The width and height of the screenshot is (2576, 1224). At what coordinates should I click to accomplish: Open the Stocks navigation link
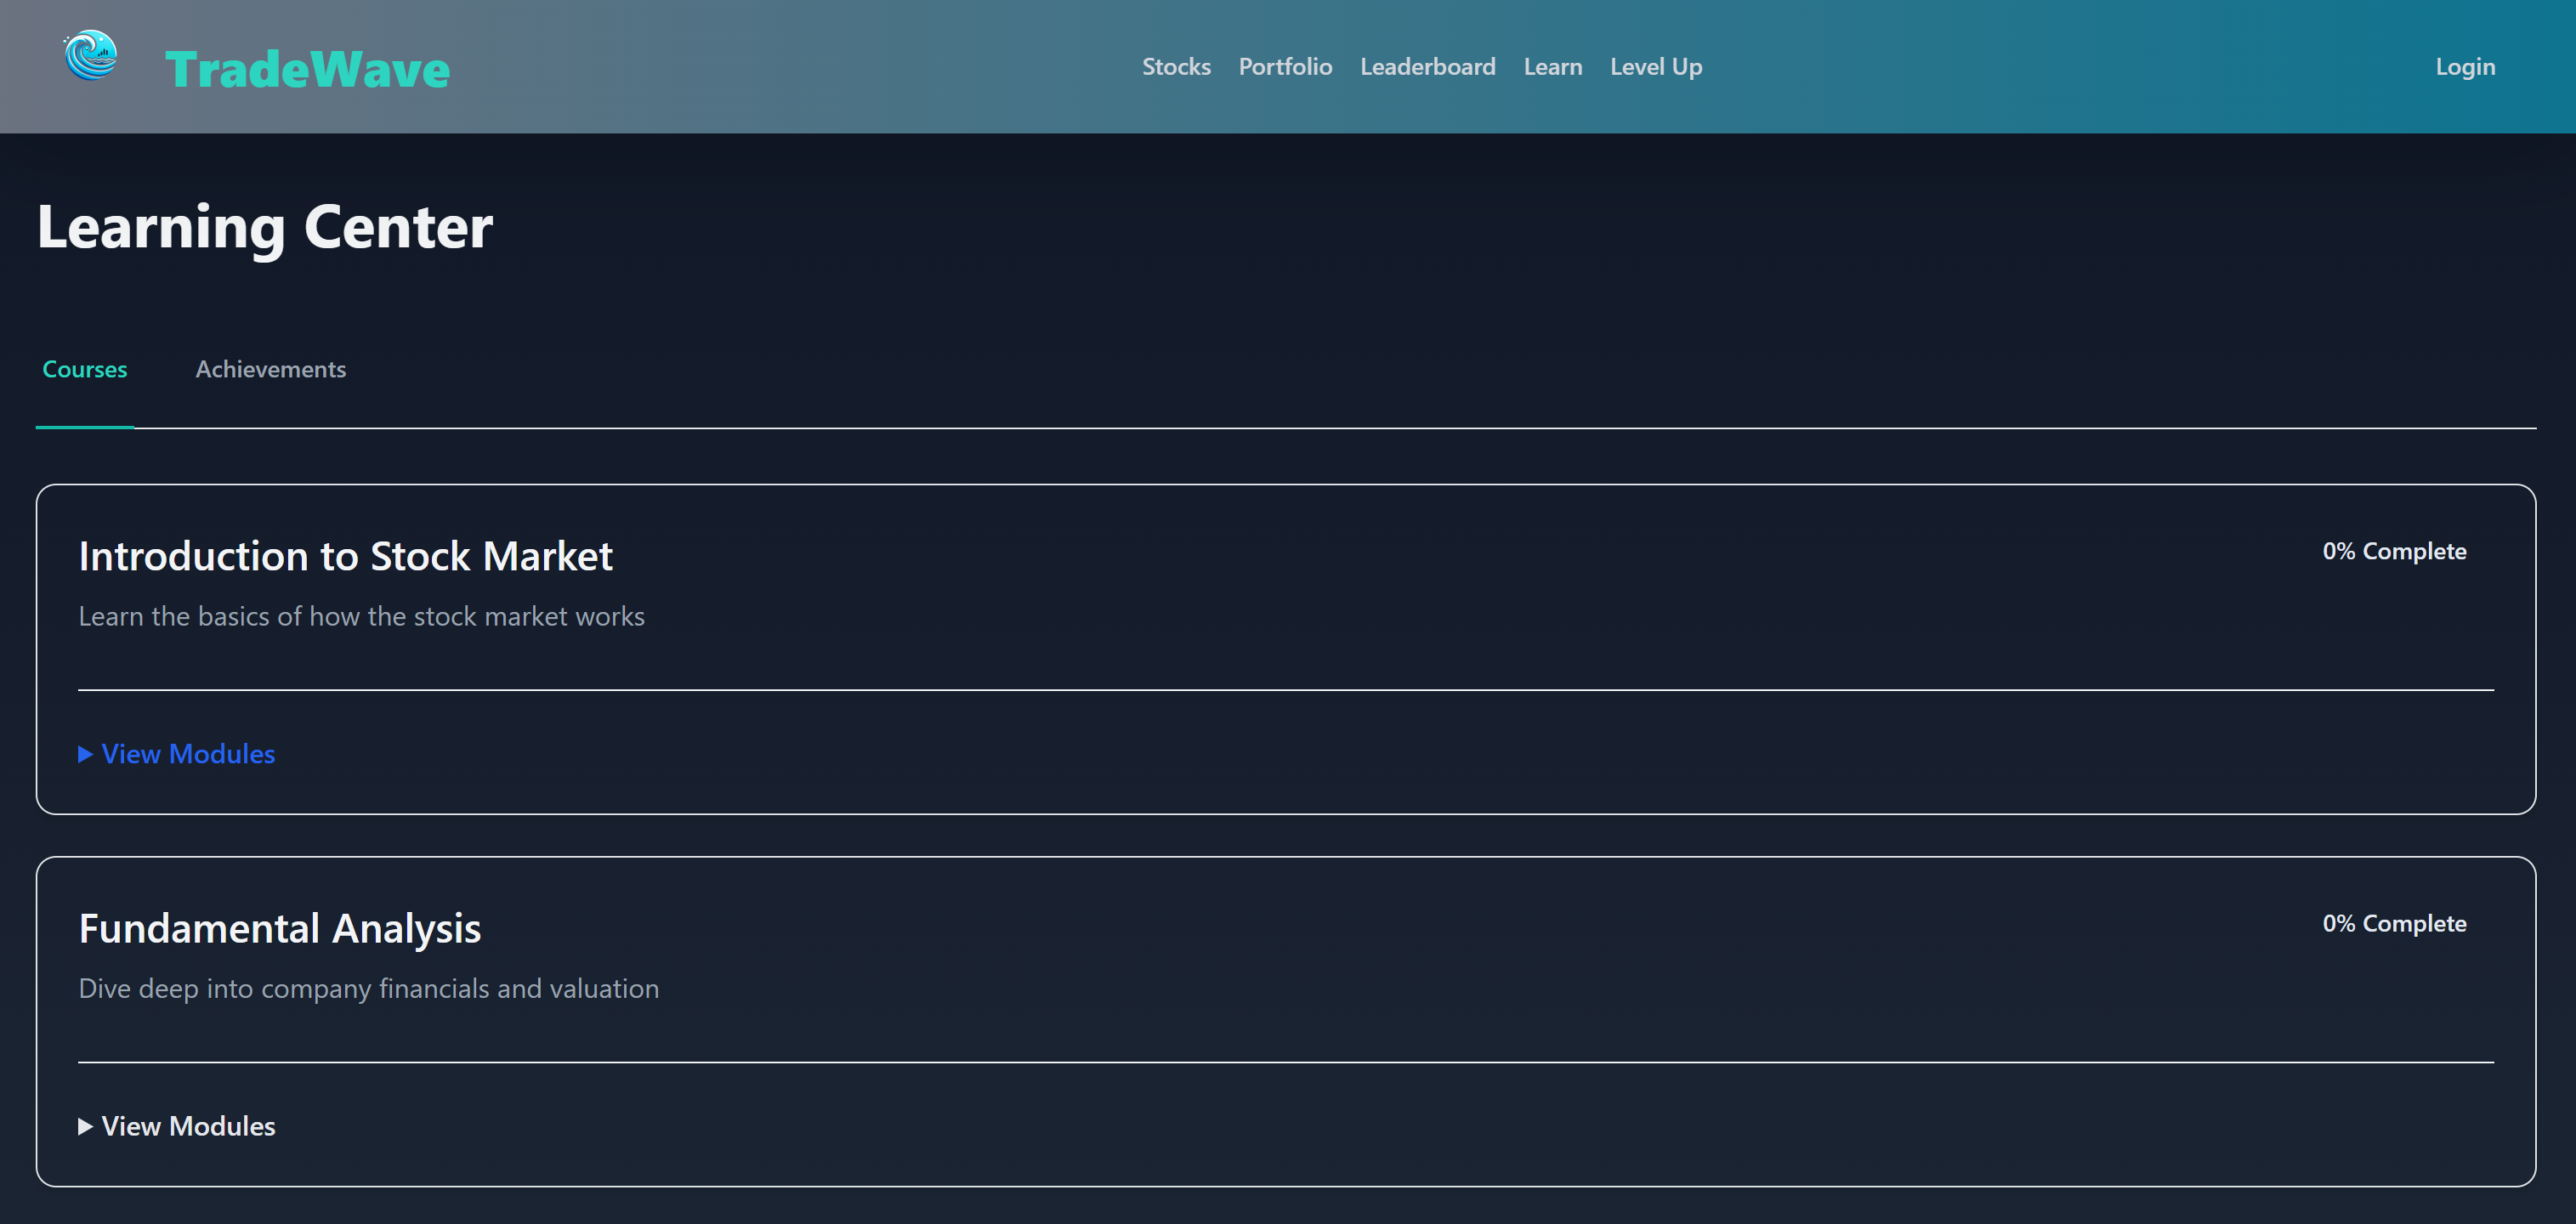point(1176,67)
